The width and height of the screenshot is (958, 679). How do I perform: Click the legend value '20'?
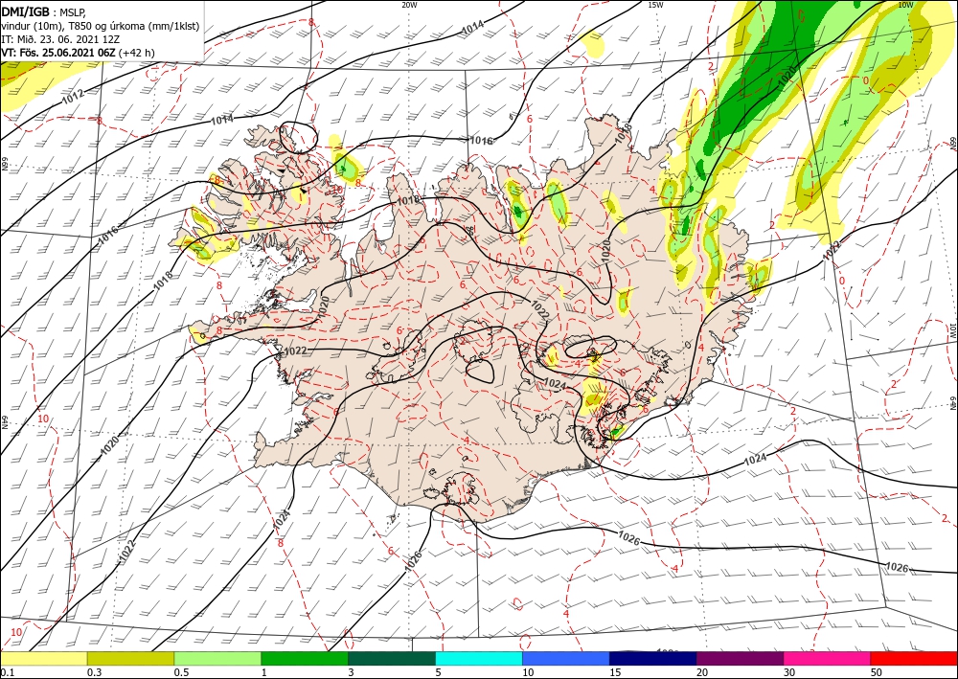coord(702,672)
